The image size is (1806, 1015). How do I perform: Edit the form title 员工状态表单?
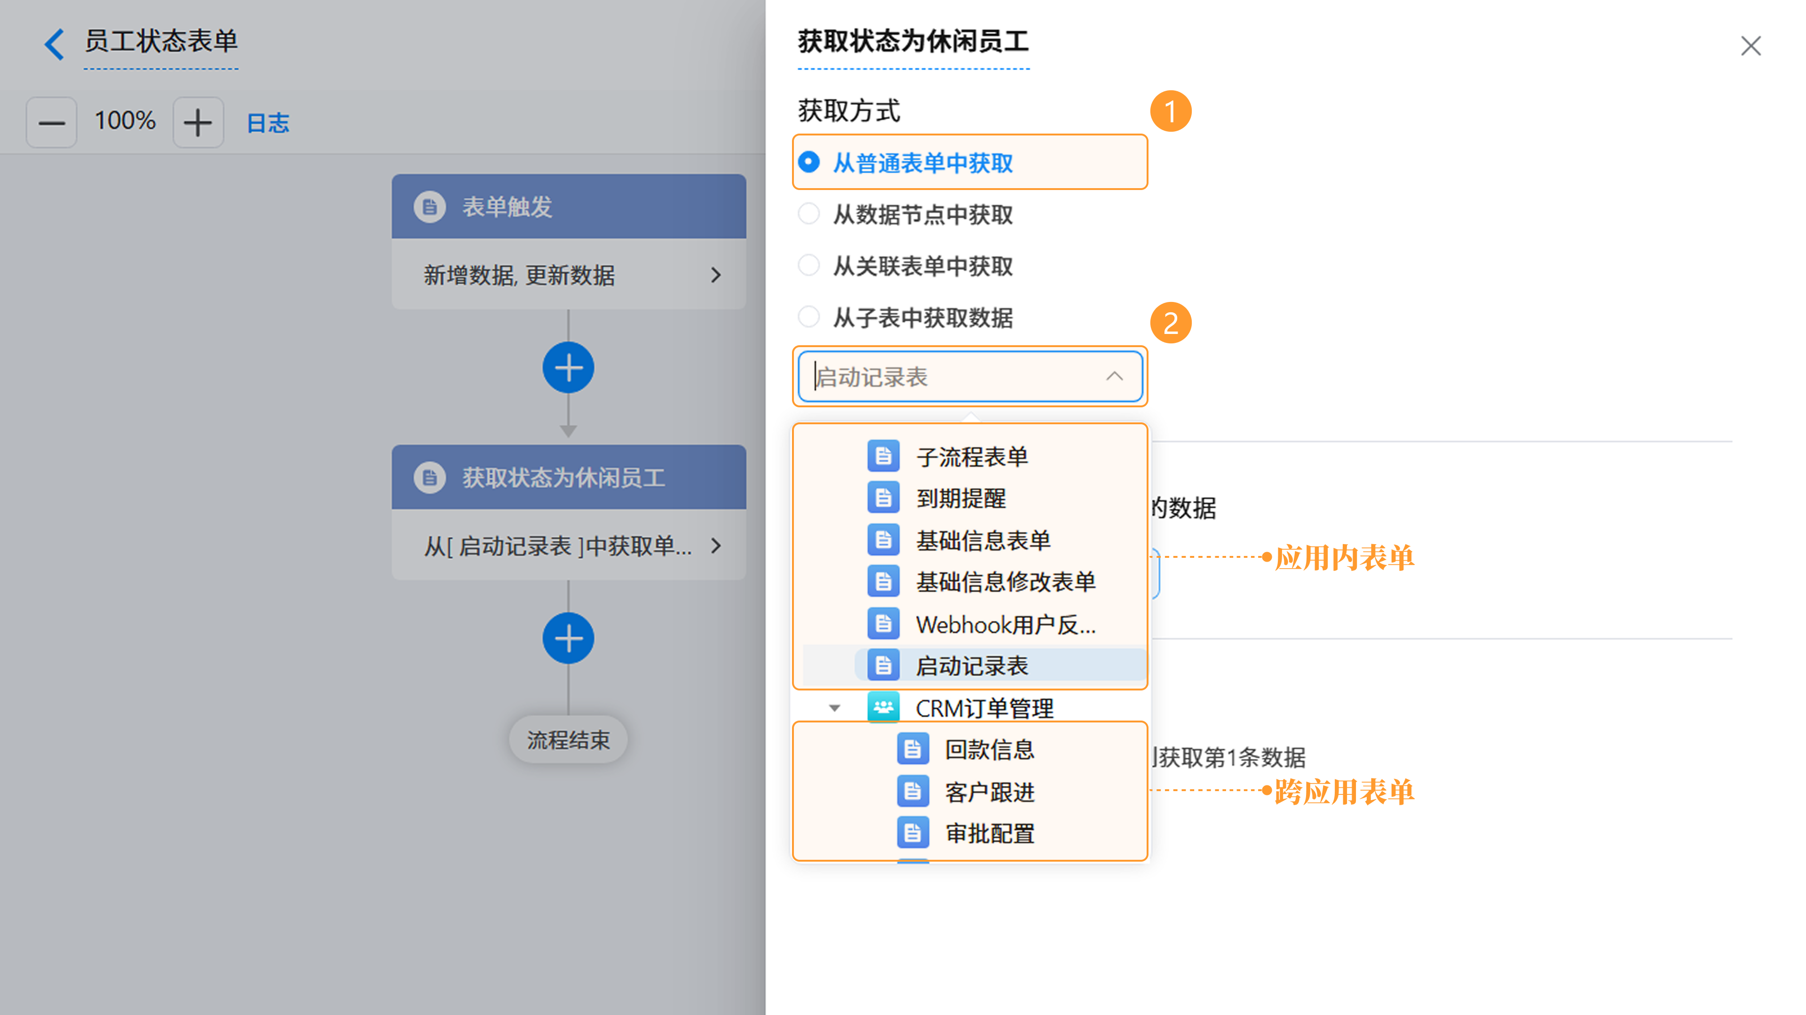point(161,41)
